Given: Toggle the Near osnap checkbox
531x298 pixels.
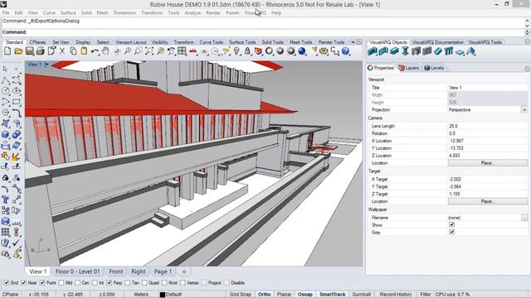Looking at the screenshot, I should tap(23, 282).
